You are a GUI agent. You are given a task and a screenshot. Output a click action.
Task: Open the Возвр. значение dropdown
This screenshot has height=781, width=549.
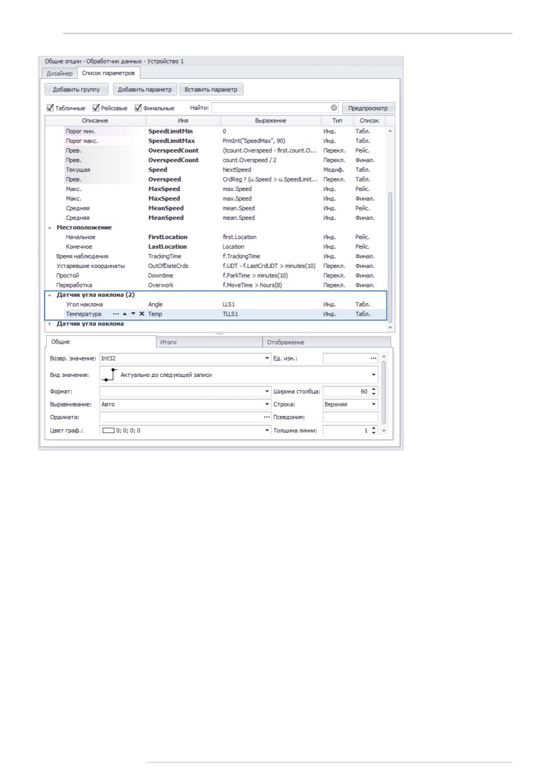click(x=267, y=358)
